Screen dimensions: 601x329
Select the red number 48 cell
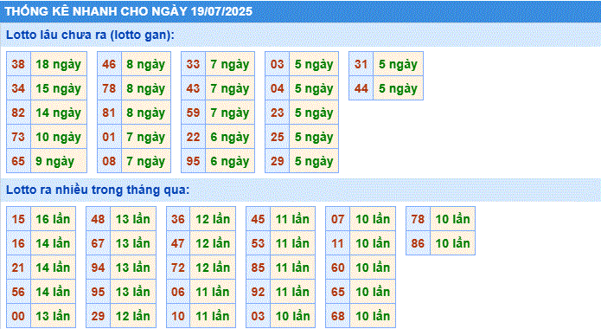point(98,219)
